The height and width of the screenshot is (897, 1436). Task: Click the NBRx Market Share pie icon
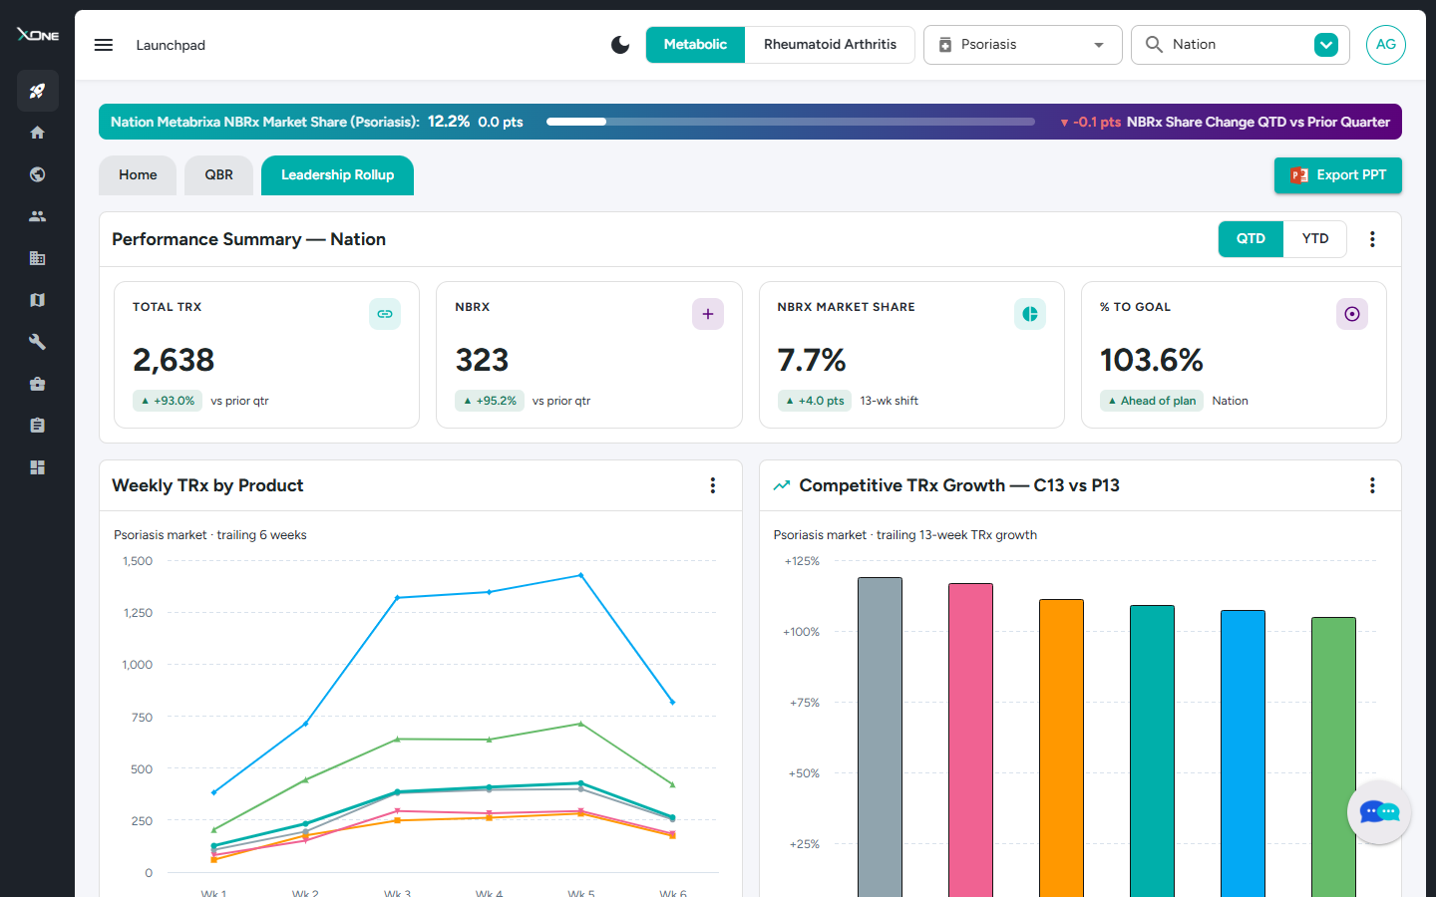click(x=1030, y=314)
